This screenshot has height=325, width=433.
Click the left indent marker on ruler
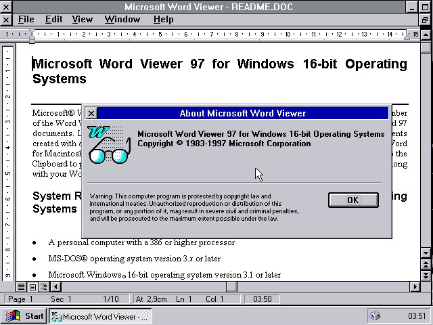click(x=32, y=36)
